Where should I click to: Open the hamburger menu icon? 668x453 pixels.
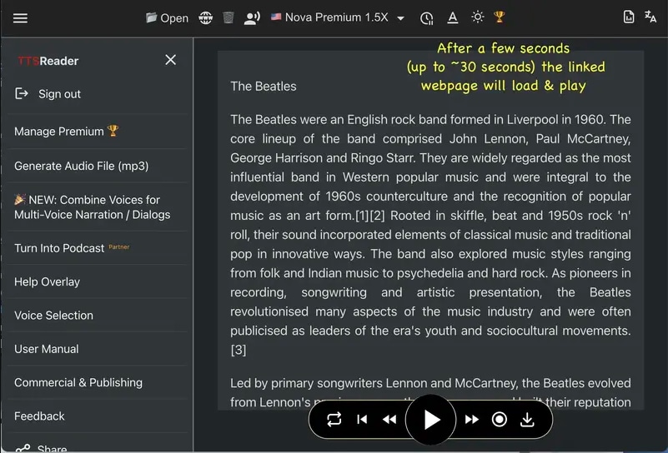pos(20,18)
